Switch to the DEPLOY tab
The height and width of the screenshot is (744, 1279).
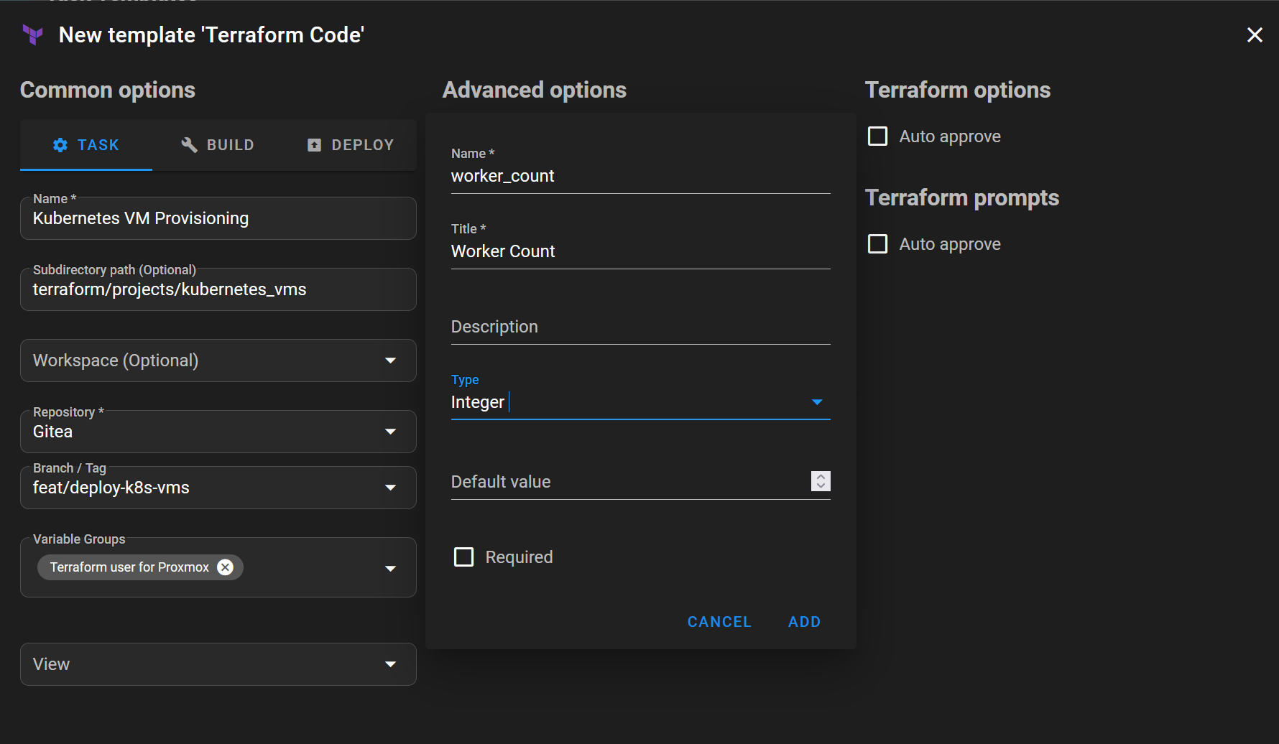tap(351, 145)
